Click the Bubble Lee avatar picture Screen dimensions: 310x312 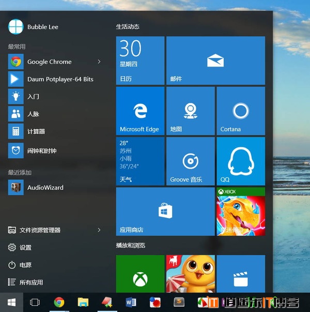[16, 27]
